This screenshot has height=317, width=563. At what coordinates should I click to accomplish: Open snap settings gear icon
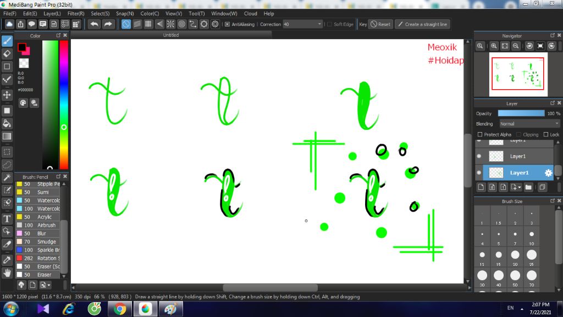(215, 24)
